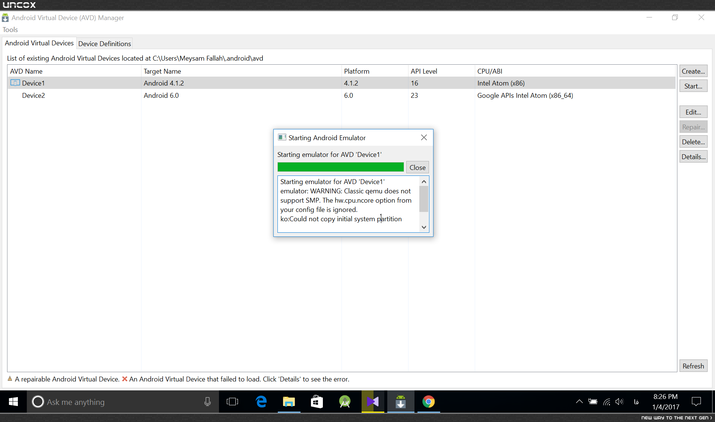Click the Create... button
715x422 pixels.
click(x=693, y=71)
